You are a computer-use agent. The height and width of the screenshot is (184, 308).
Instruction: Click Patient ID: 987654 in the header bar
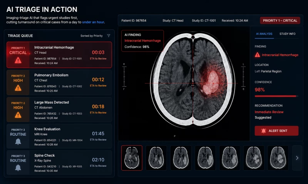(134, 21)
